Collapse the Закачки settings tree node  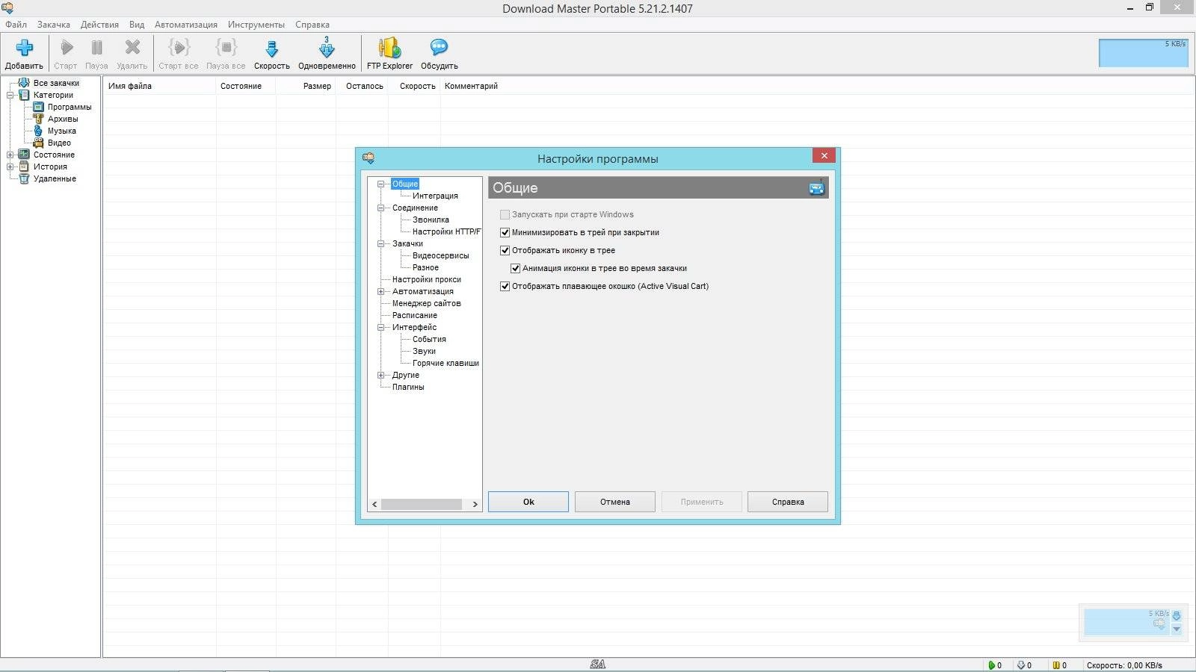(x=380, y=243)
